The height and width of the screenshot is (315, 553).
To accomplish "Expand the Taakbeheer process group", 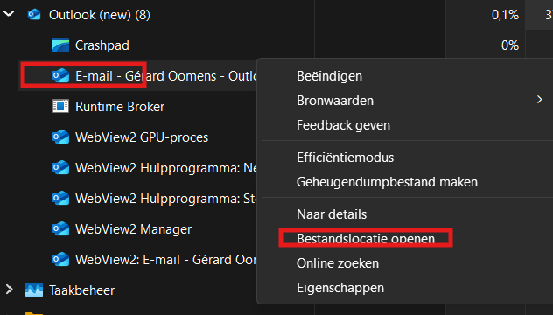I will pos(9,290).
